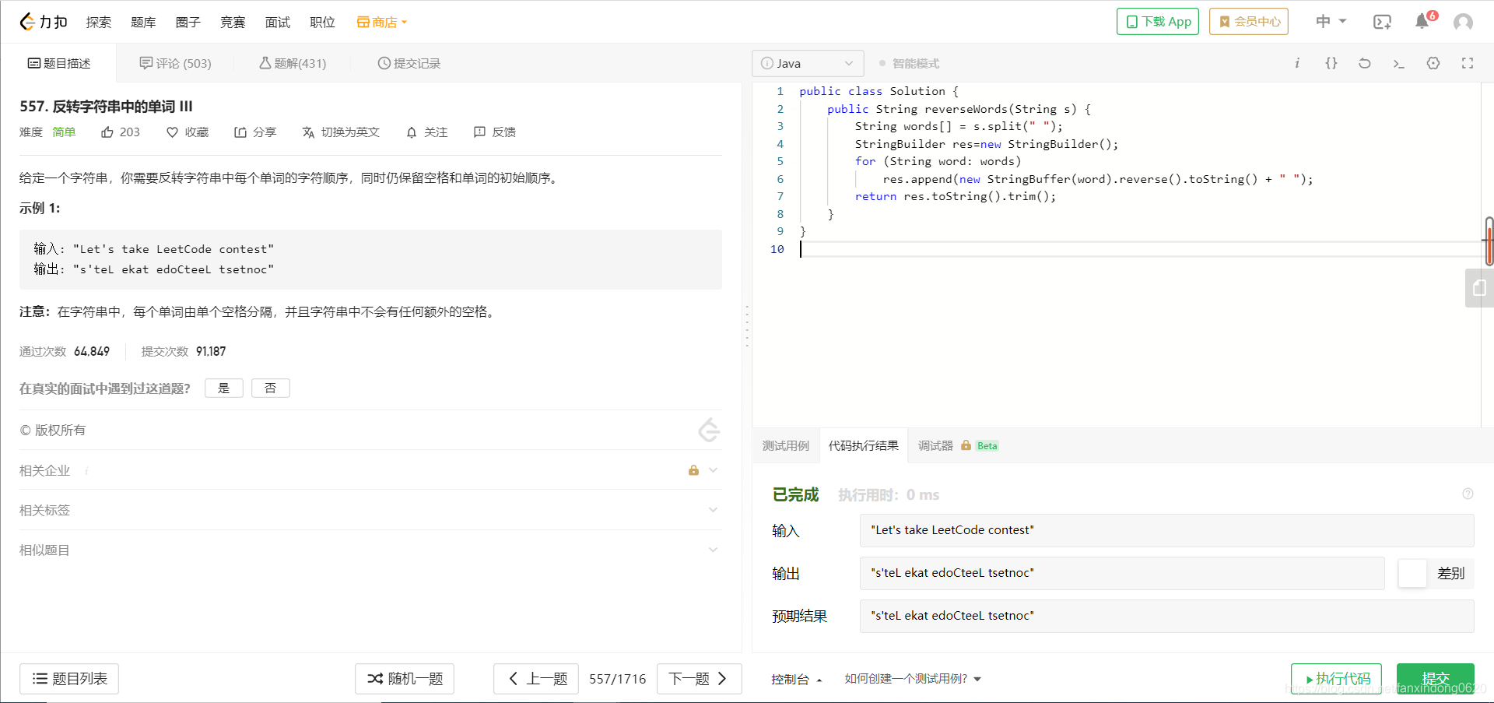
Task: Click the notes clipboard icon on right edge
Action: click(1479, 288)
